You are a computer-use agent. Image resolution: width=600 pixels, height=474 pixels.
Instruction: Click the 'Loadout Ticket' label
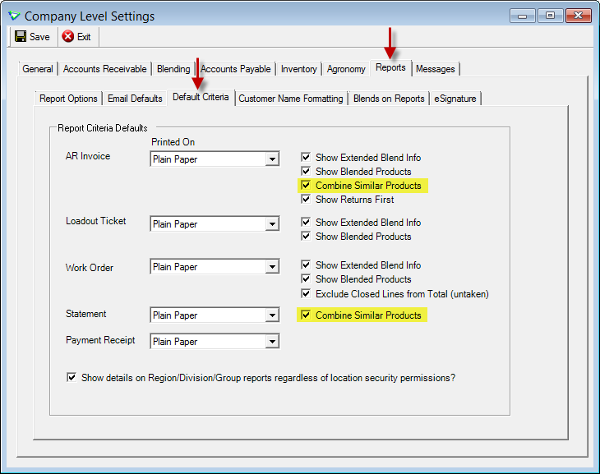tap(95, 221)
